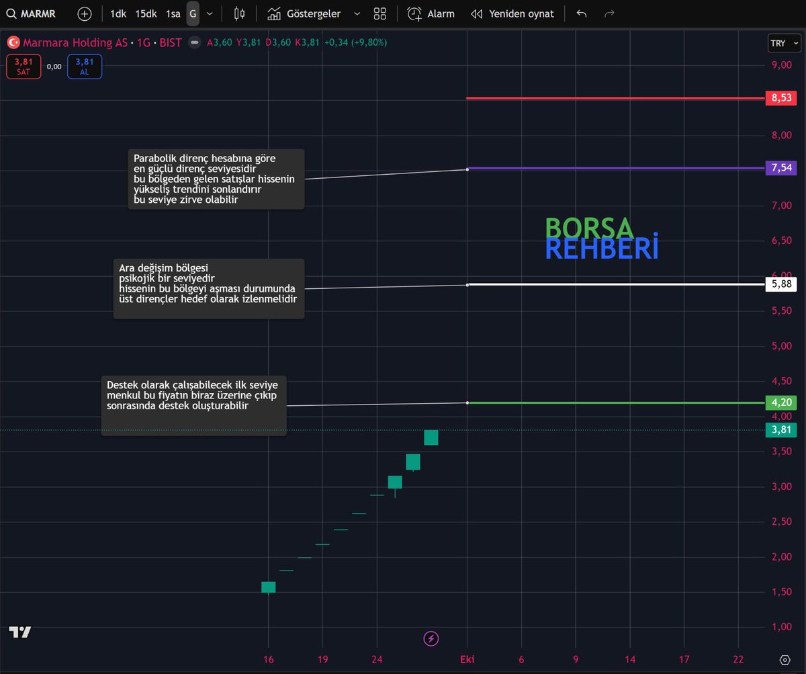
Task: Open the TradingView logo at bottom left
Action: [x=20, y=632]
